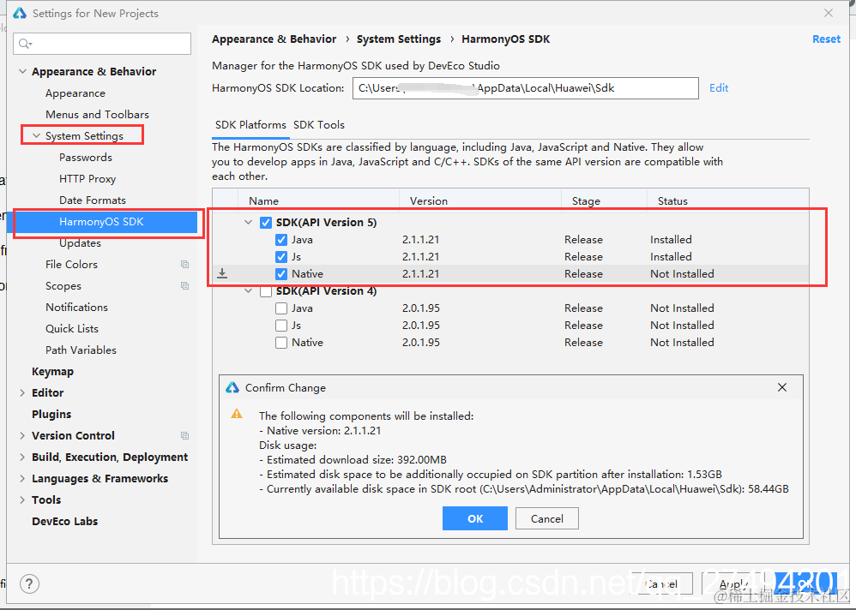
Task: Open Notifications settings
Action: (76, 307)
